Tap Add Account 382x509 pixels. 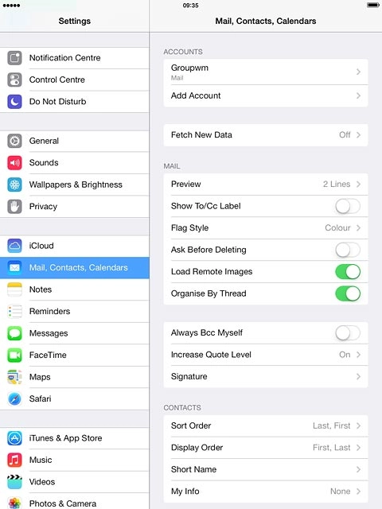[266, 95]
